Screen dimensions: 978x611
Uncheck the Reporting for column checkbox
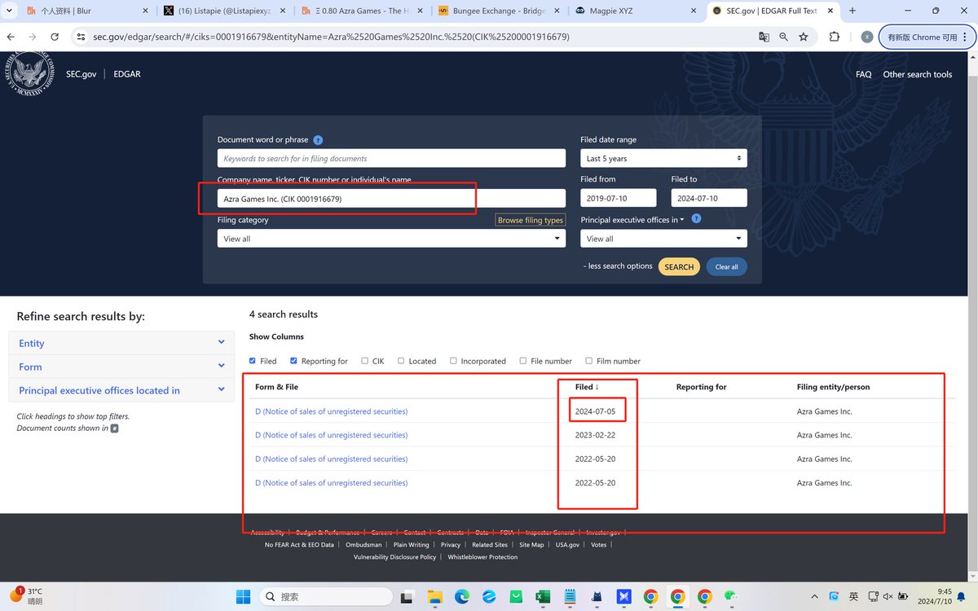293,361
